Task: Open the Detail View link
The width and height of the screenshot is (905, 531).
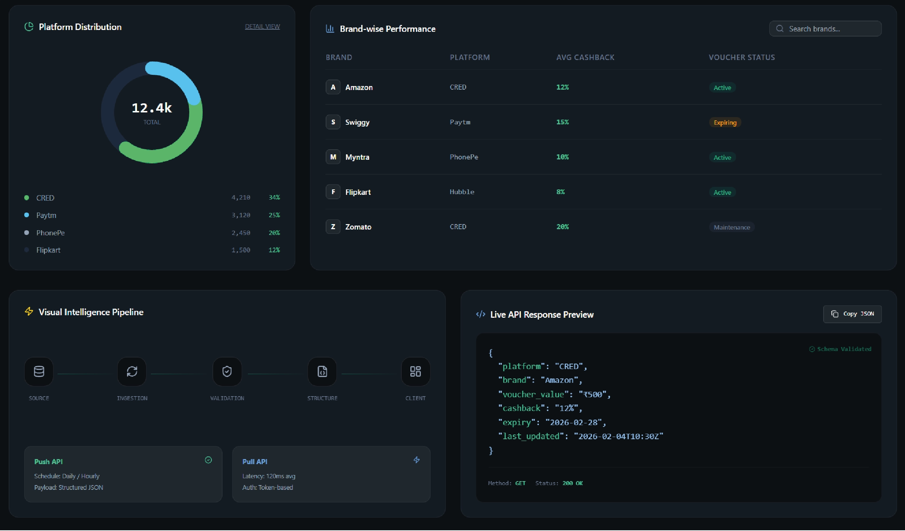Action: point(262,26)
